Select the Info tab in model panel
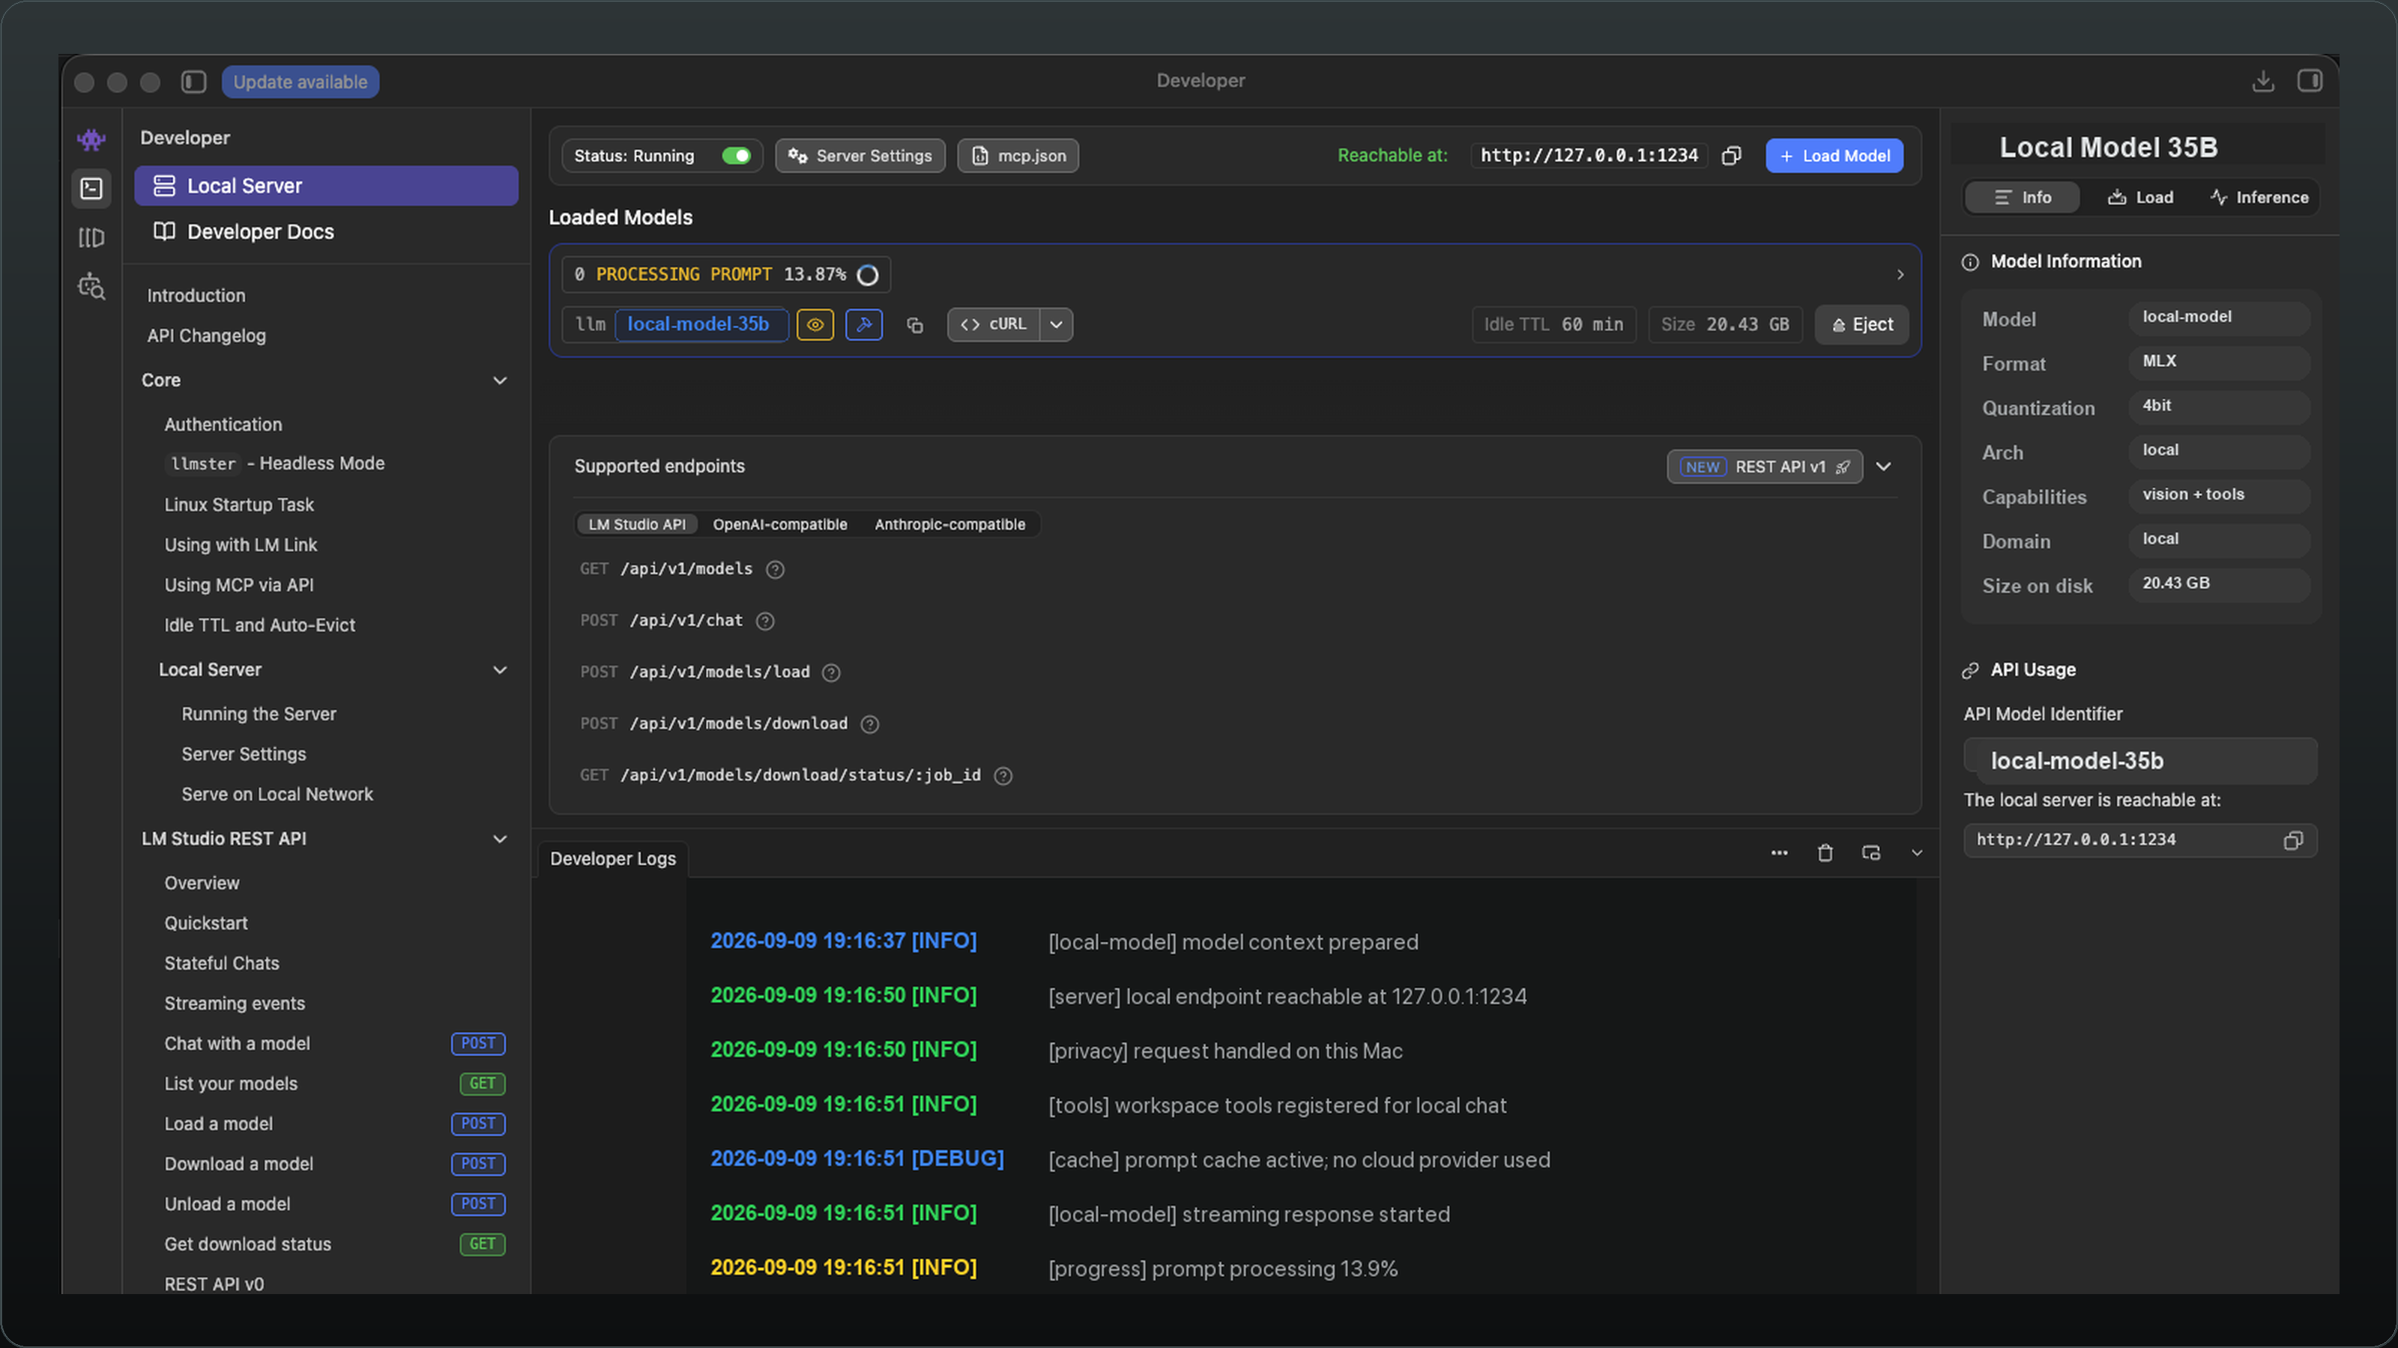The image size is (2398, 1348). pos(2022,197)
